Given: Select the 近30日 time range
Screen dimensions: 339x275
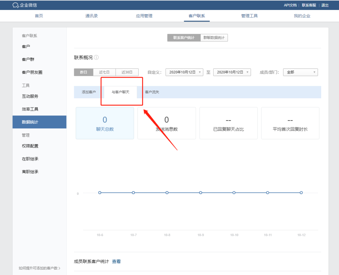Looking at the screenshot, I should pyautogui.click(x=127, y=72).
